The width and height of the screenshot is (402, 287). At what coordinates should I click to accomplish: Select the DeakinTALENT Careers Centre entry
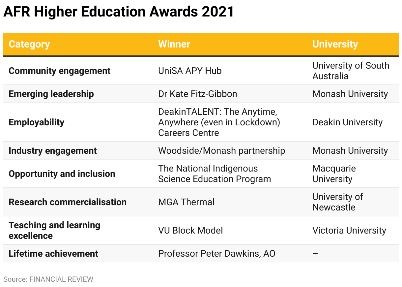(219, 122)
